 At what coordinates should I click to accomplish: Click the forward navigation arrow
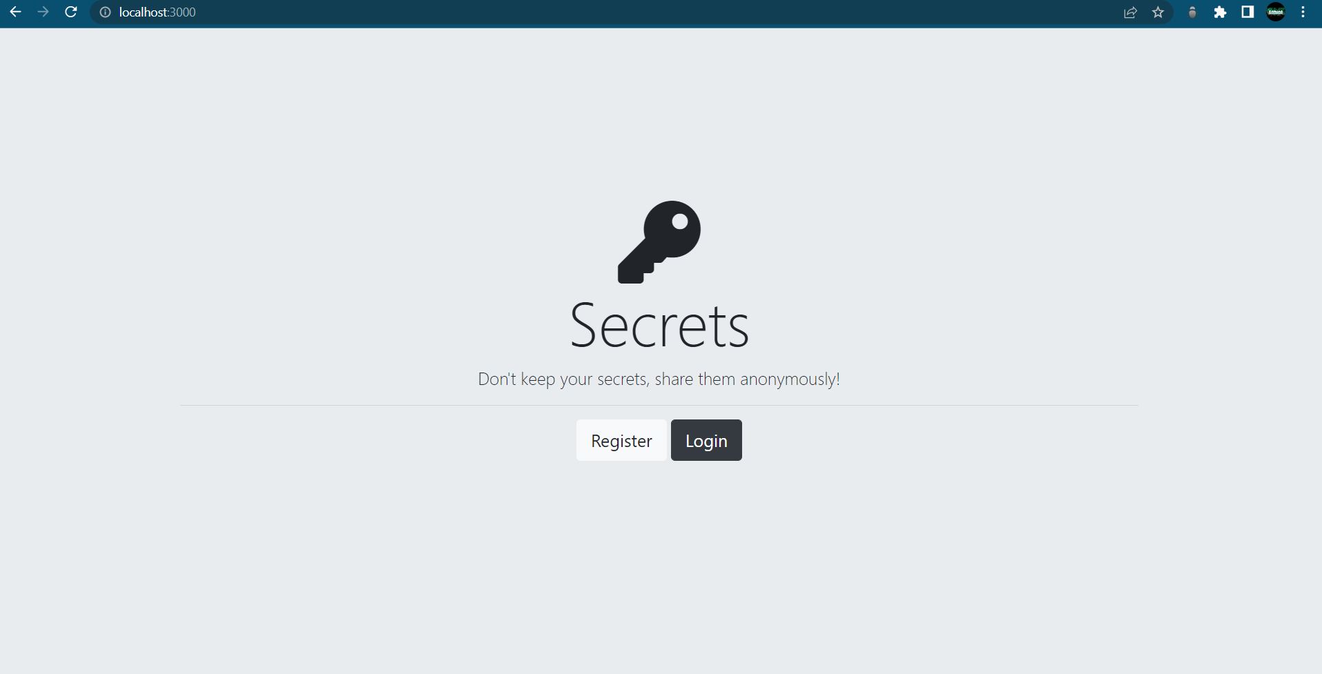pos(43,12)
